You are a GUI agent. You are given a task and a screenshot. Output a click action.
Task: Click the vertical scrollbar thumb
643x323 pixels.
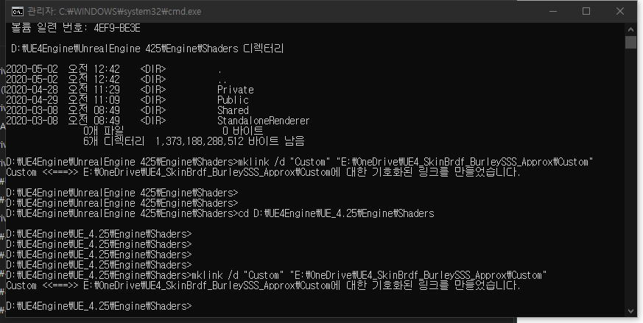click(630, 41)
